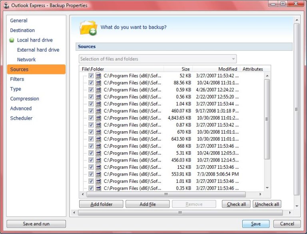Open the Selection of files and folders dropdown
Image resolution: width=307 pixels, height=234 pixels.
tap(157, 59)
